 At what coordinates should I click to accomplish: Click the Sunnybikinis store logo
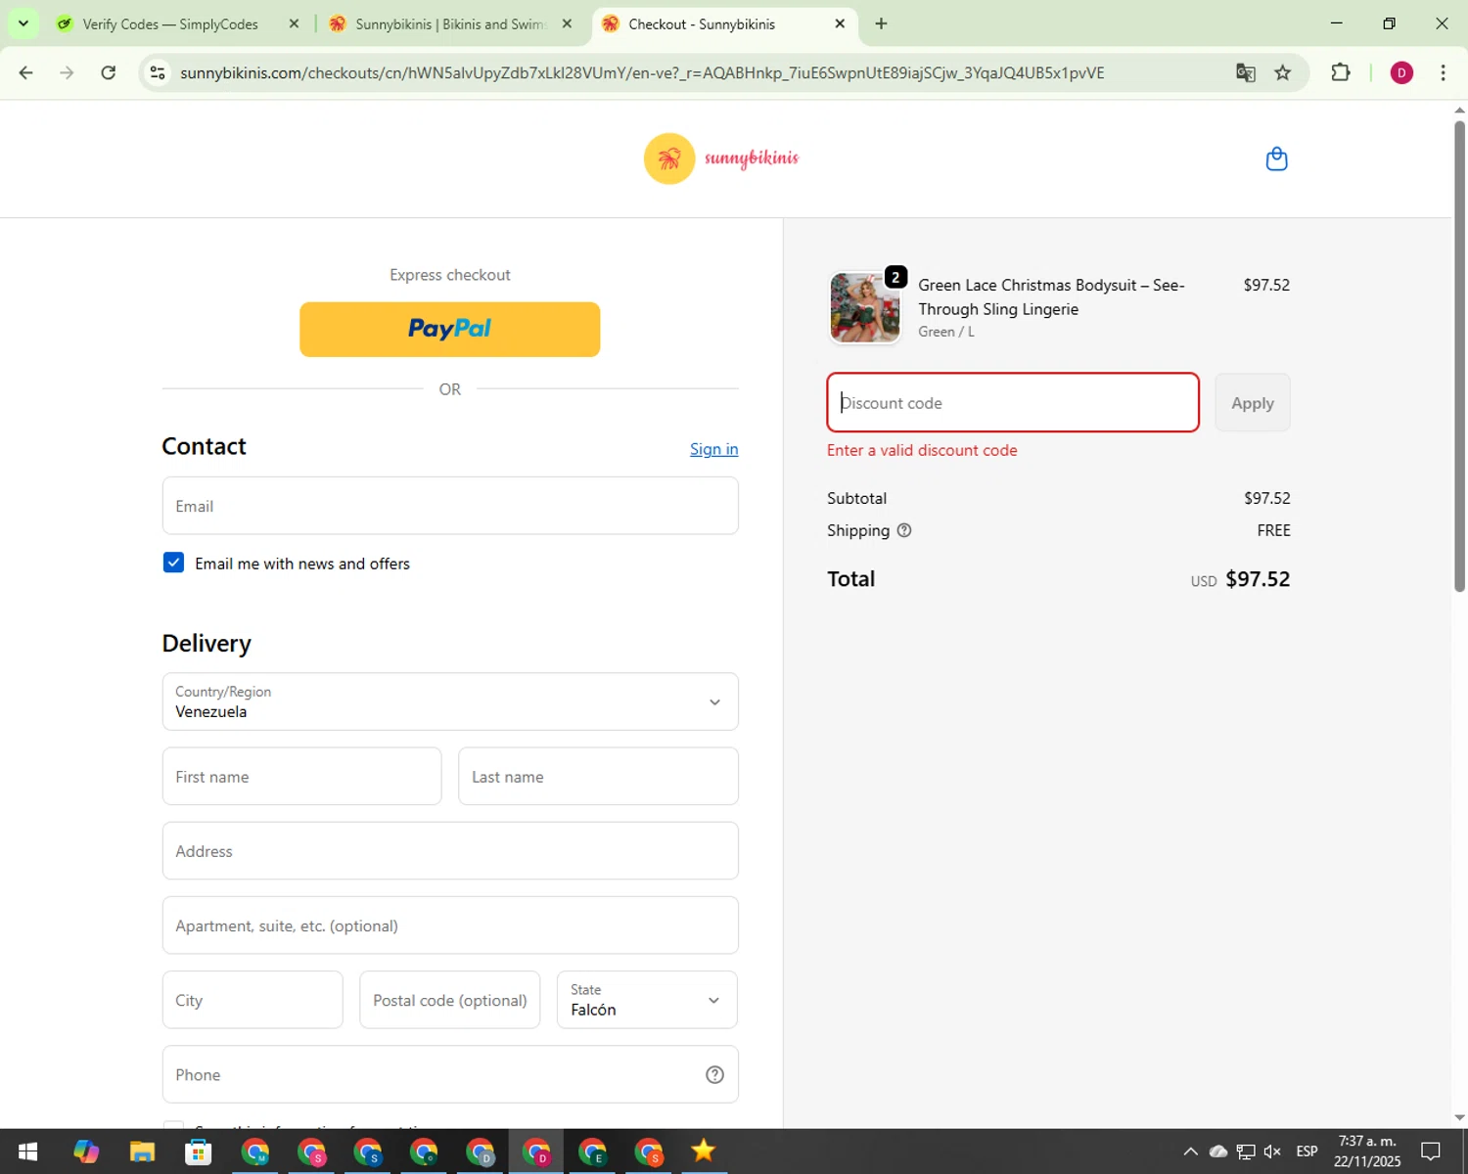[721, 158]
